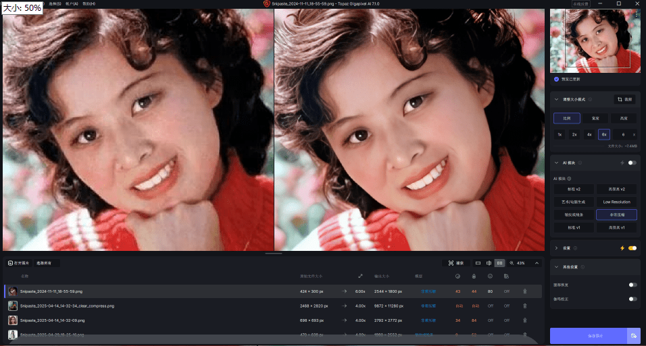Collapse the 其他设置 section
This screenshot has width=646, height=346.
coord(556,268)
